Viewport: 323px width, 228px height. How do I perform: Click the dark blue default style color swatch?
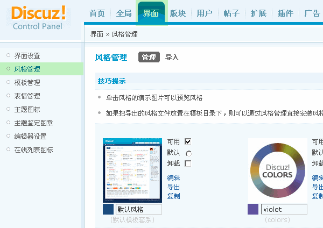tap(108, 210)
